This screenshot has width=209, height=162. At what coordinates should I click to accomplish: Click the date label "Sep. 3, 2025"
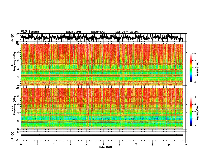(74, 32)
